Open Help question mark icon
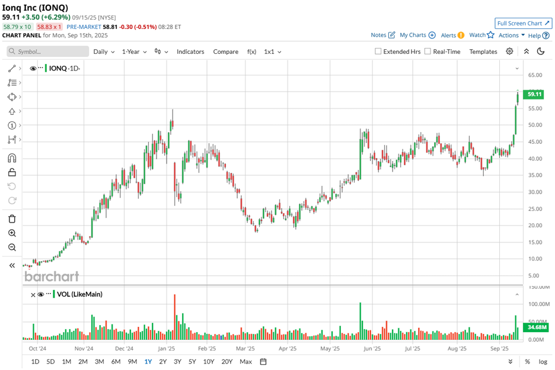The image size is (555, 370). pyautogui.click(x=546, y=36)
